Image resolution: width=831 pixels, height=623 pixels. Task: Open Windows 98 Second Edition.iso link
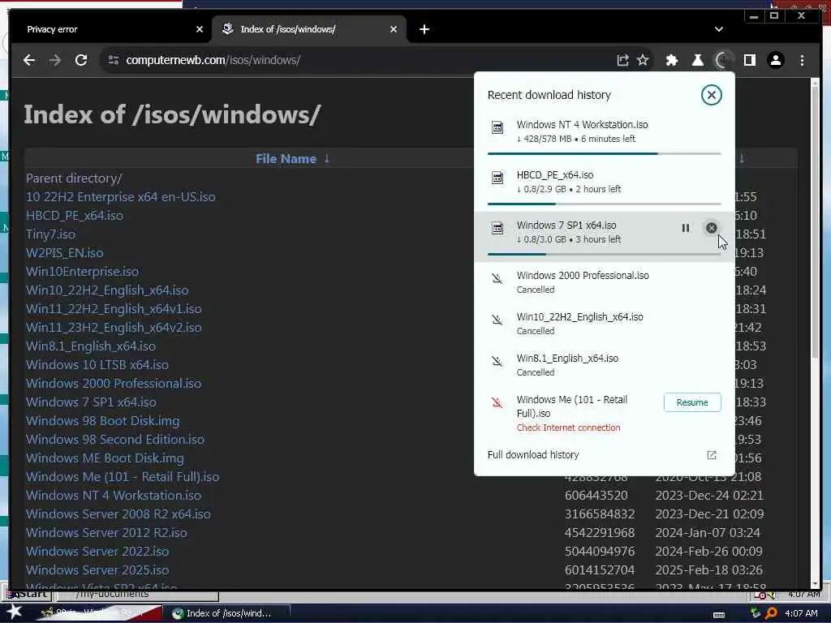[115, 439]
